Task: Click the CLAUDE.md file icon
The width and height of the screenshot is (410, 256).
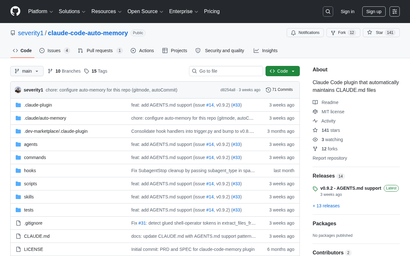Action: tap(18, 236)
